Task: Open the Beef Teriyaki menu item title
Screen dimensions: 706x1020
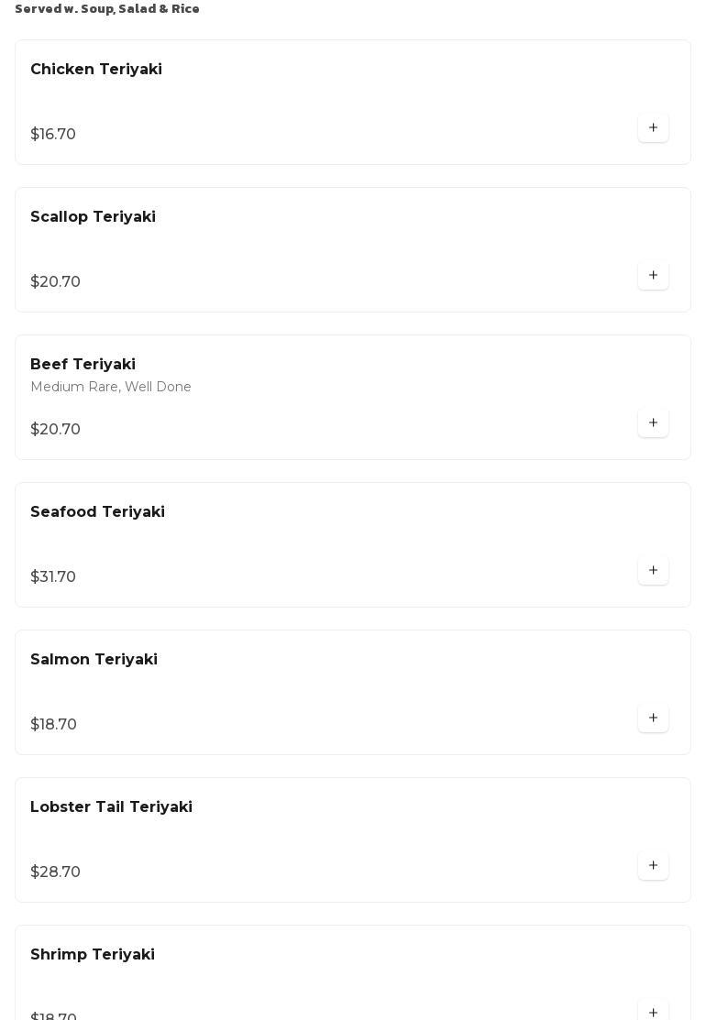Action: point(83,365)
